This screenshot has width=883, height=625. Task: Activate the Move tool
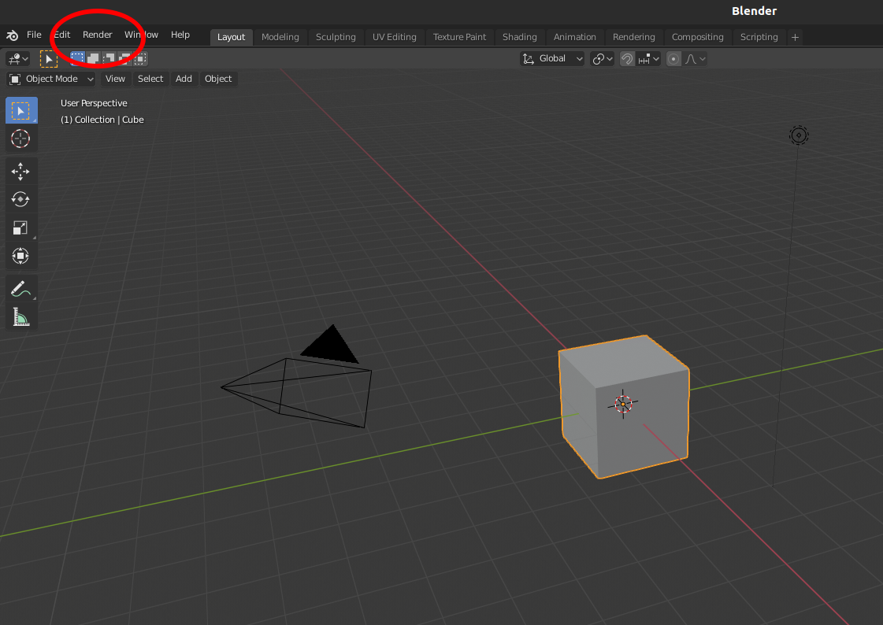(x=20, y=172)
